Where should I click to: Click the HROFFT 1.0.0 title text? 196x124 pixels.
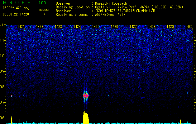tap(24, 2)
